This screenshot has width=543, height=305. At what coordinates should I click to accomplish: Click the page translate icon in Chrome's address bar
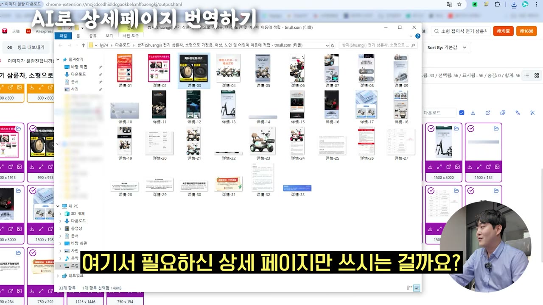(x=449, y=4)
